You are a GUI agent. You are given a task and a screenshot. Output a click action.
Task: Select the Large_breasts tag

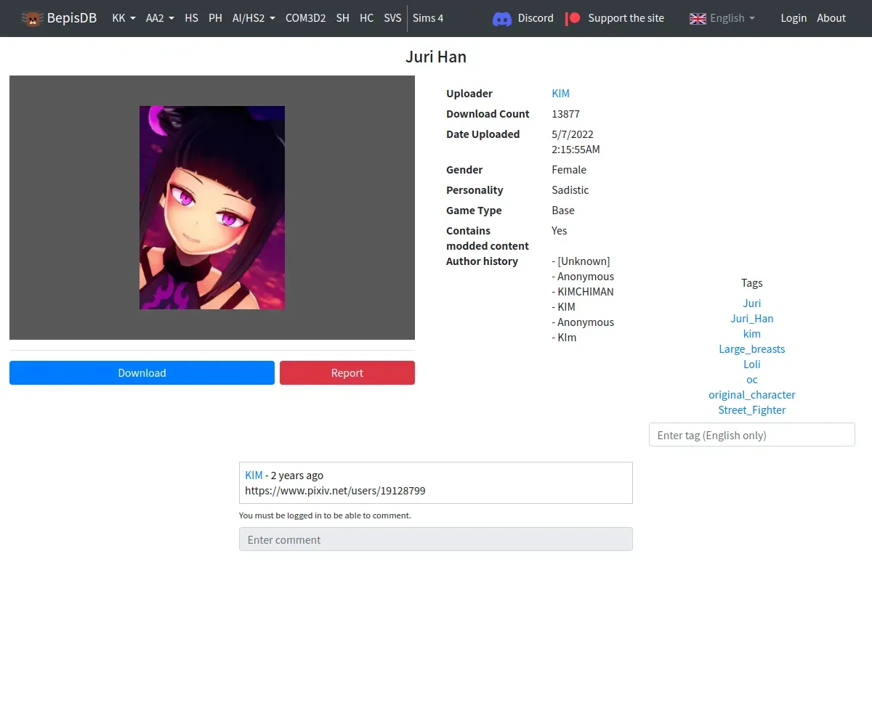pos(752,349)
